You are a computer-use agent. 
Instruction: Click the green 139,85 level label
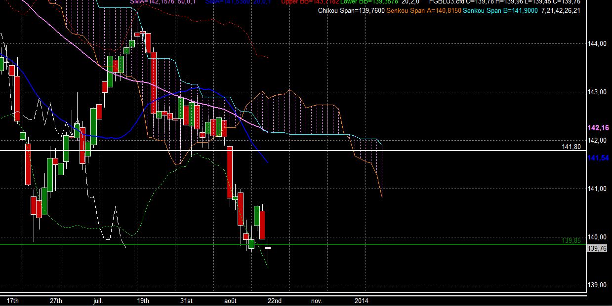coord(571,240)
